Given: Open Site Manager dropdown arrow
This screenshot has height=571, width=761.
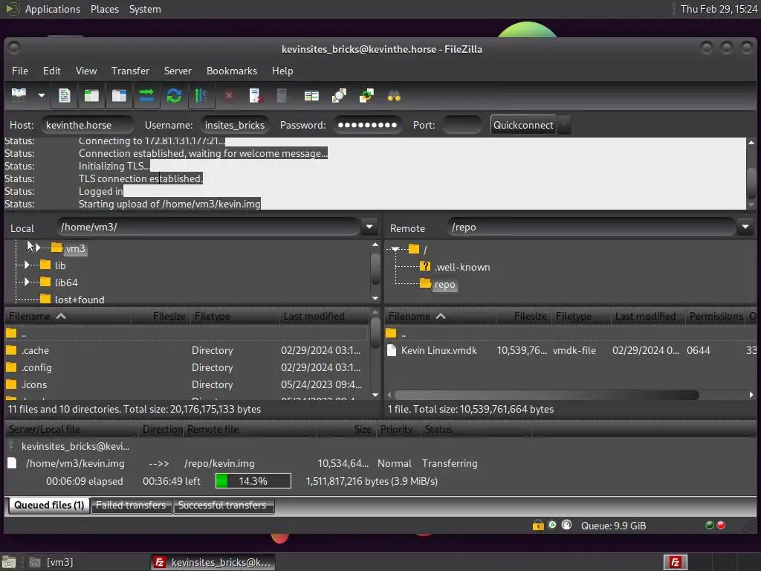Looking at the screenshot, I should pos(42,95).
